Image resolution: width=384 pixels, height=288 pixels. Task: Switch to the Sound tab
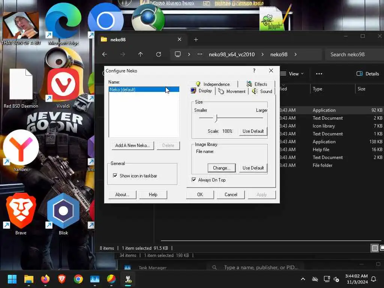[262, 91]
